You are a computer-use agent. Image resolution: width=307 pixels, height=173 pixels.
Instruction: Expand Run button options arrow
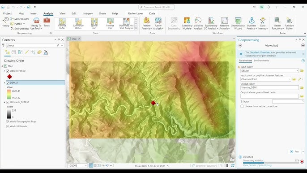click(x=303, y=151)
